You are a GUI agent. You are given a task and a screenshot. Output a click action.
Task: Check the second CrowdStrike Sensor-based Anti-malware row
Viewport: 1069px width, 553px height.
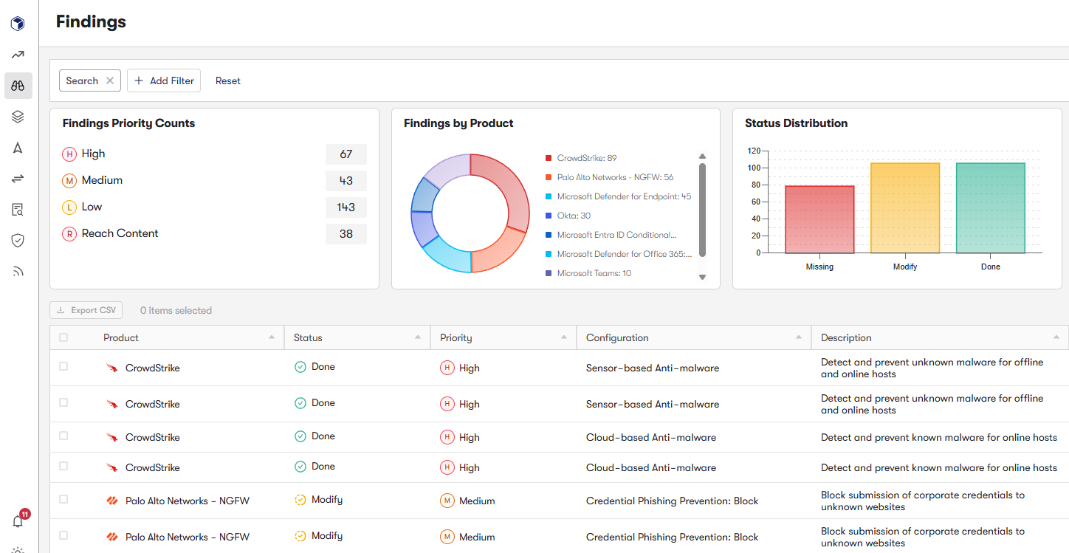coord(63,402)
